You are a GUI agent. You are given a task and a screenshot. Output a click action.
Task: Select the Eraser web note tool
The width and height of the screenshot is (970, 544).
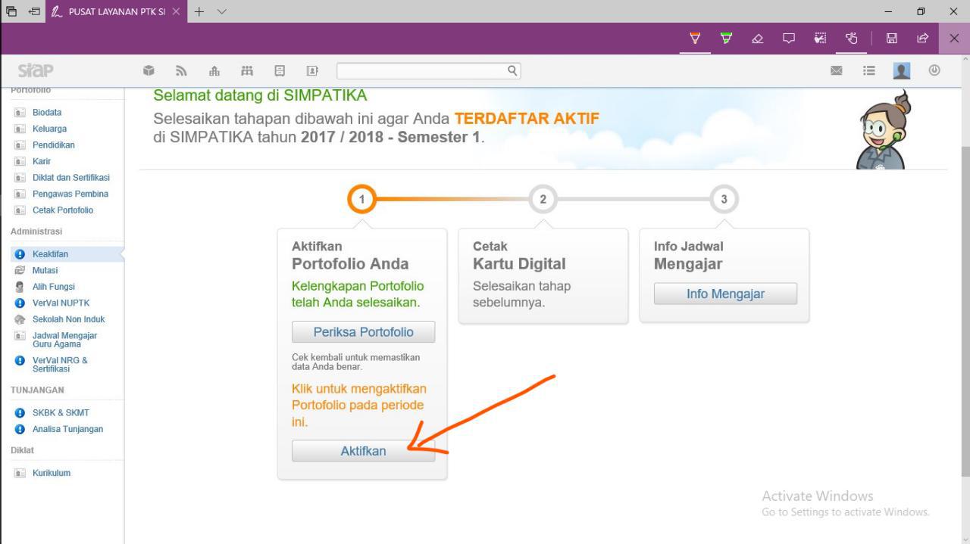[757, 39]
